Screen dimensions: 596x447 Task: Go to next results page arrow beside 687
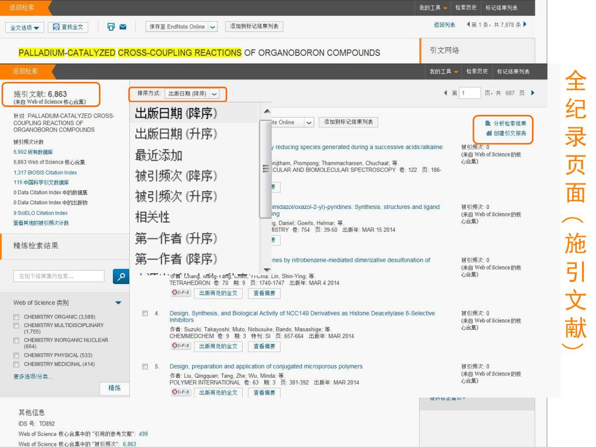(x=532, y=93)
